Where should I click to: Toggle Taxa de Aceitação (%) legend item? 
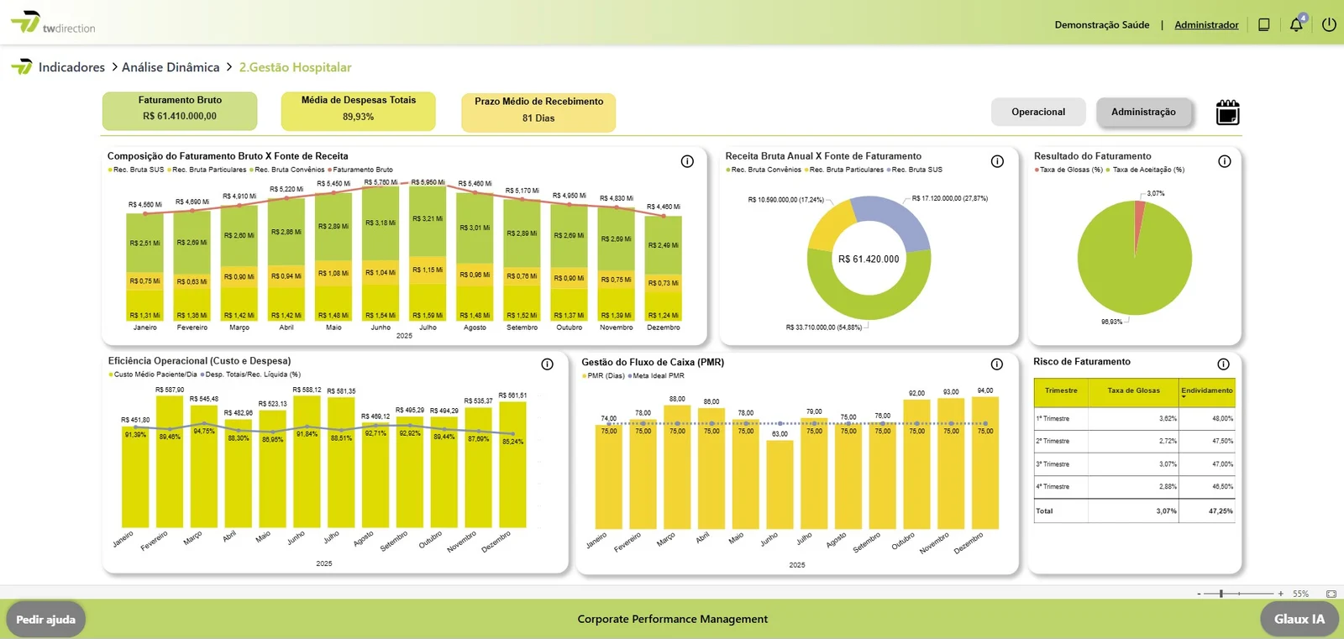pos(1146,170)
